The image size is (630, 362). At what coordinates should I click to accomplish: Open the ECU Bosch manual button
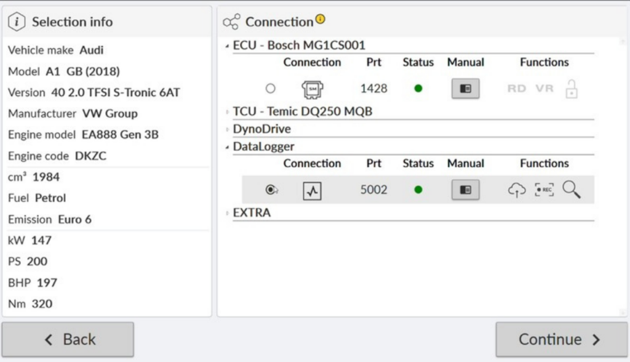point(465,89)
